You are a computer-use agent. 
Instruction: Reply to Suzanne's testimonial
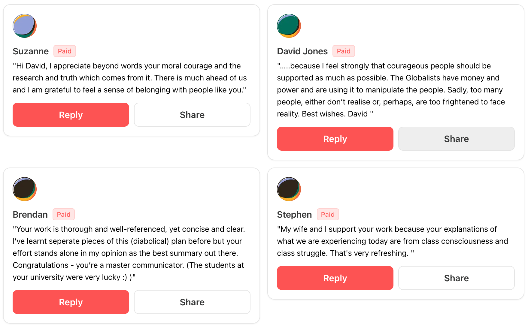coord(71,115)
